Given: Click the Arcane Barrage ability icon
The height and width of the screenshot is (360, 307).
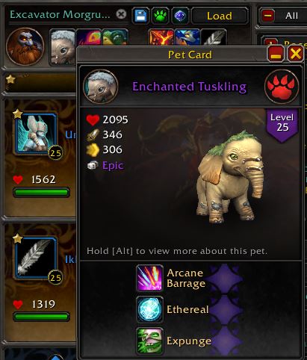Looking at the screenshot, I should 149,278.
